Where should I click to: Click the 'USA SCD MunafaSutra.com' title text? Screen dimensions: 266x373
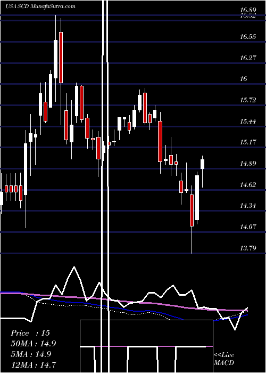click(x=40, y=6)
